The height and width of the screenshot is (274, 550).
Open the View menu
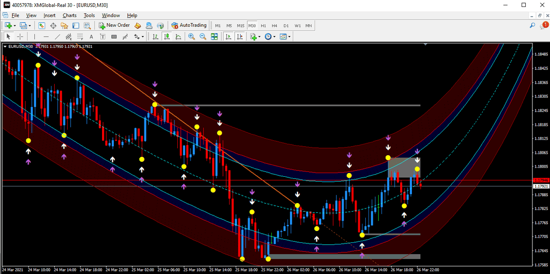pos(31,16)
